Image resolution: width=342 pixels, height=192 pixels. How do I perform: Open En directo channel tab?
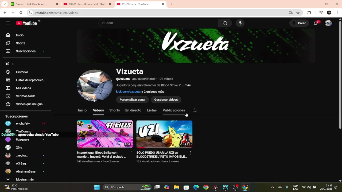point(133,110)
